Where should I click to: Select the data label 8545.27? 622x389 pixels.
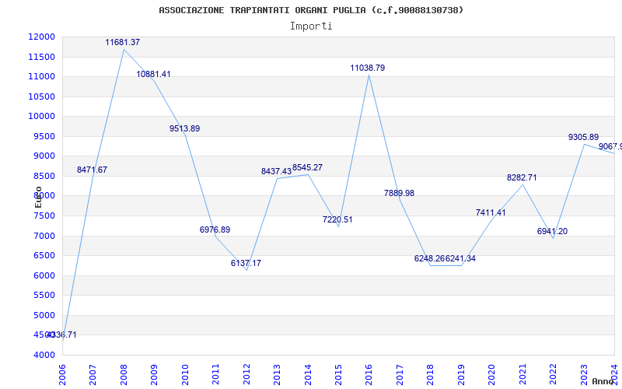click(307, 167)
